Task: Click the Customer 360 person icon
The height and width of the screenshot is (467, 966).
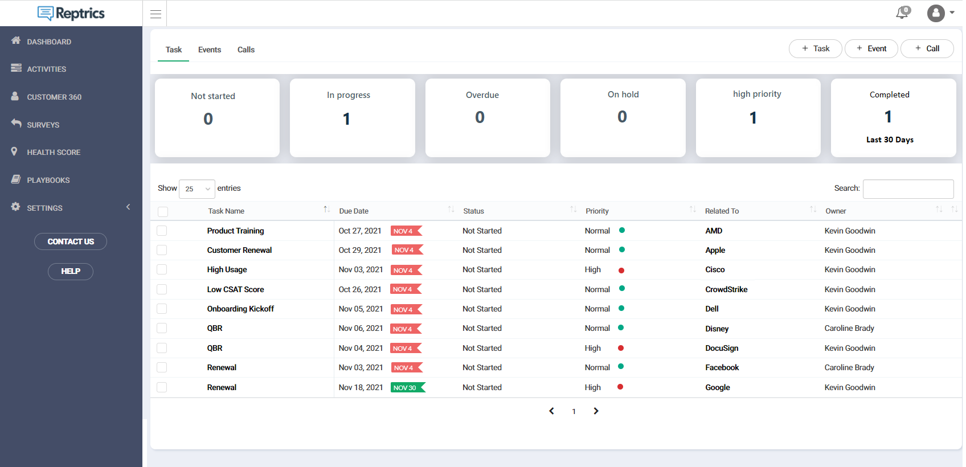Action: pos(15,96)
